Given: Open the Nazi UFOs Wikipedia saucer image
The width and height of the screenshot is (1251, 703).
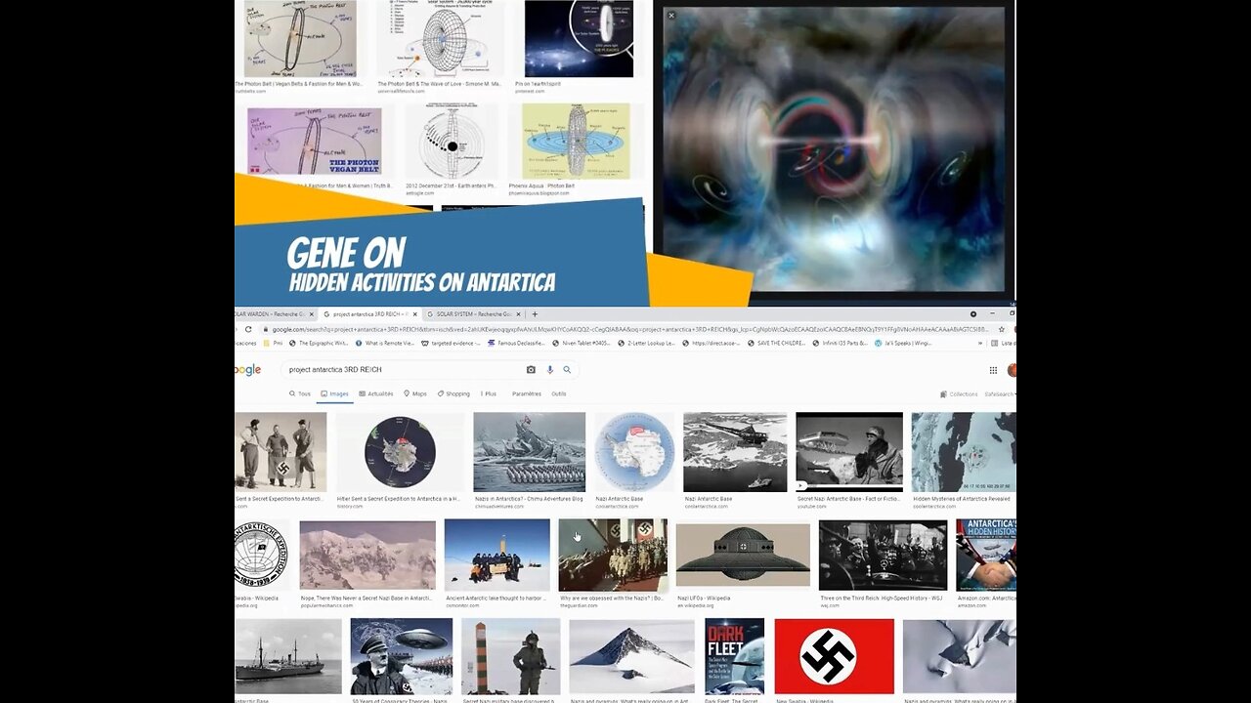Looking at the screenshot, I should coord(743,556).
